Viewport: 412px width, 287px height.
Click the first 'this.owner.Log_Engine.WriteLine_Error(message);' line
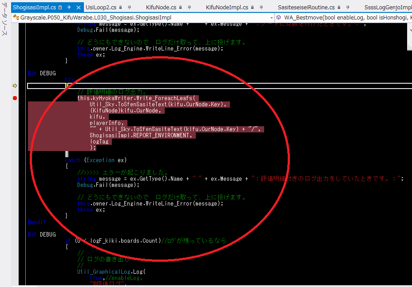pyautogui.click(x=151, y=48)
